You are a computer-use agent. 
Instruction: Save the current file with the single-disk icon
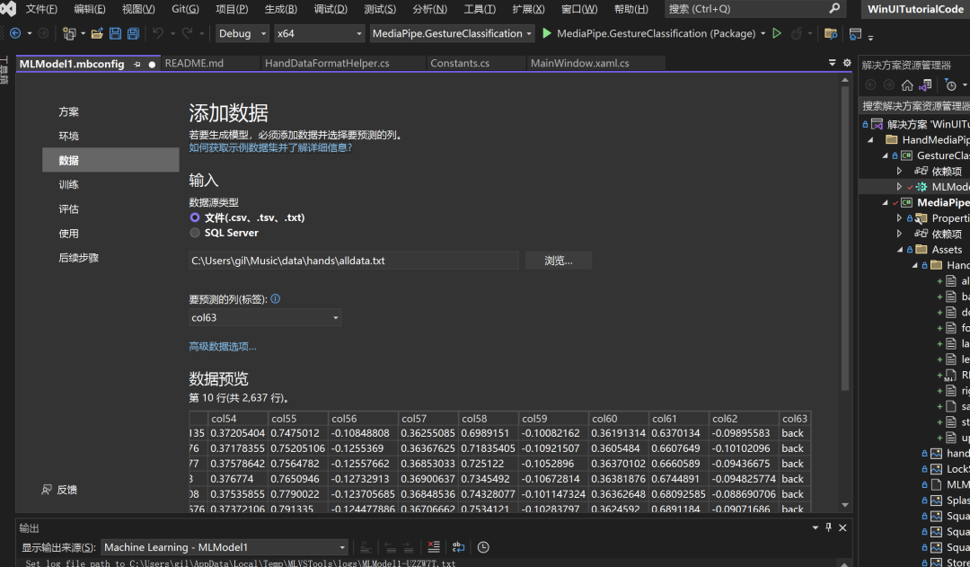115,33
